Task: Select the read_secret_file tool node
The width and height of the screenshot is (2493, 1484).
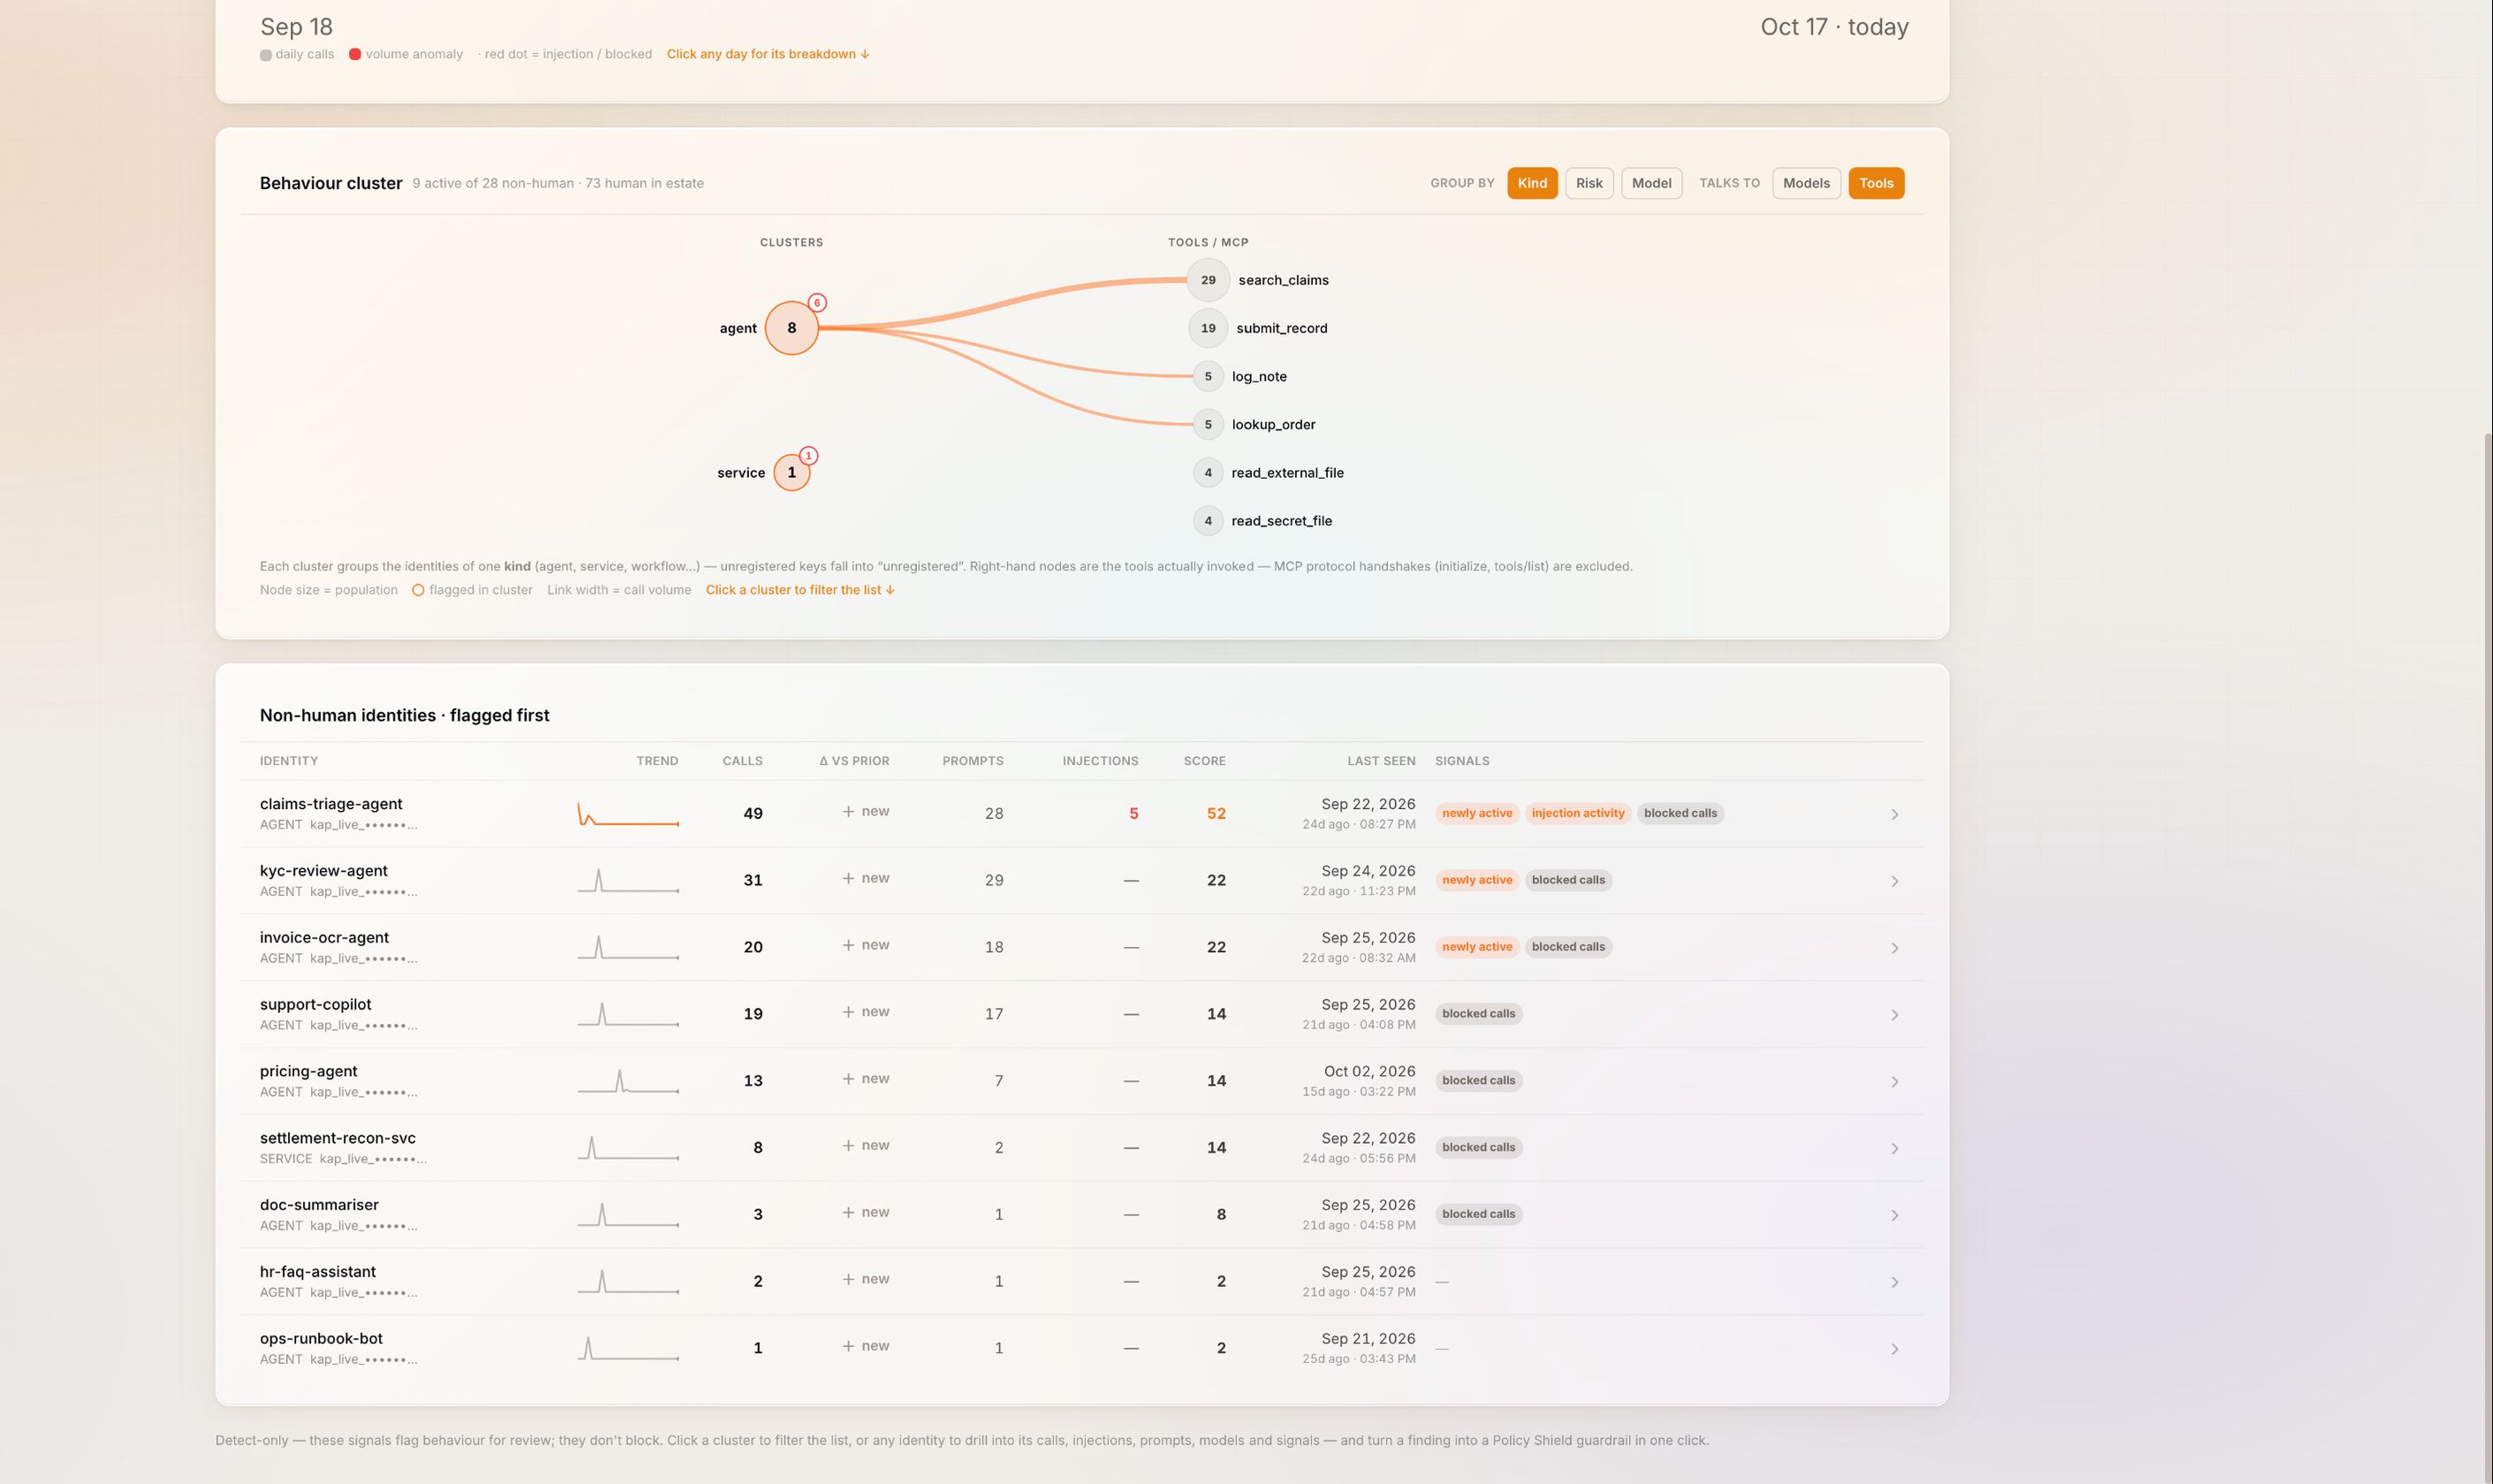Action: [1208, 520]
